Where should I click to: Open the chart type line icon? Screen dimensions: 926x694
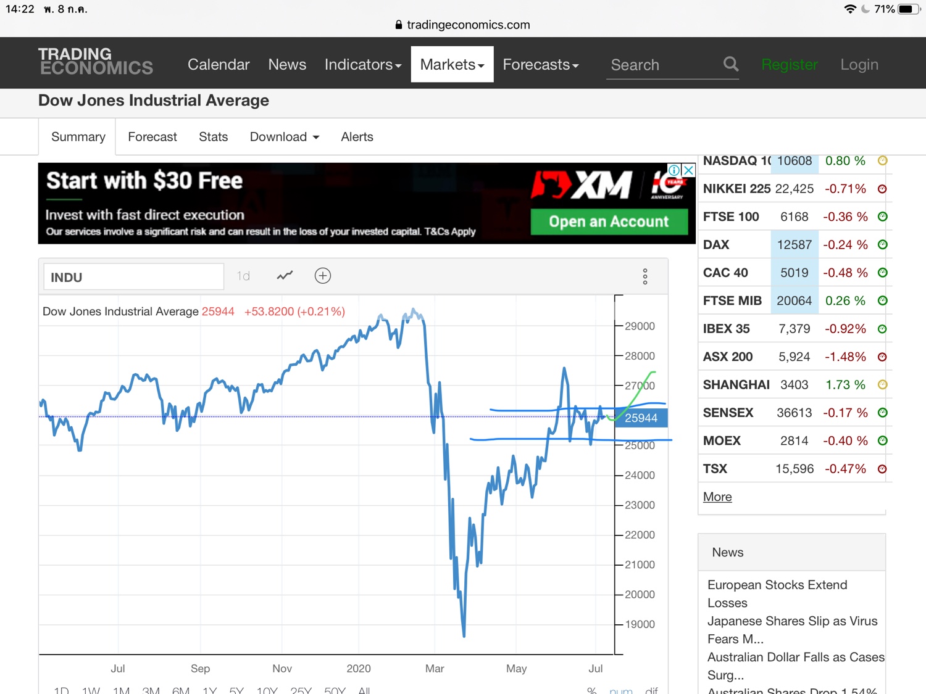click(x=285, y=276)
